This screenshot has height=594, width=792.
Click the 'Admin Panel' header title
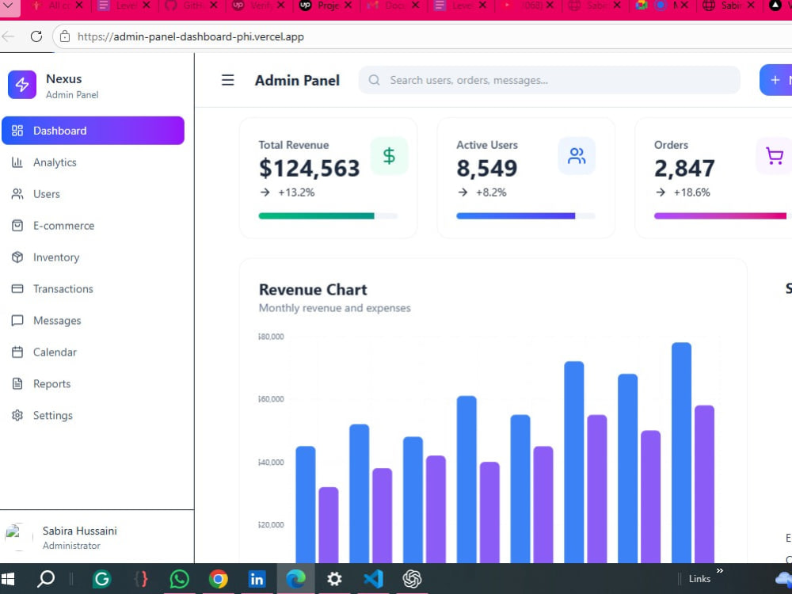click(297, 80)
